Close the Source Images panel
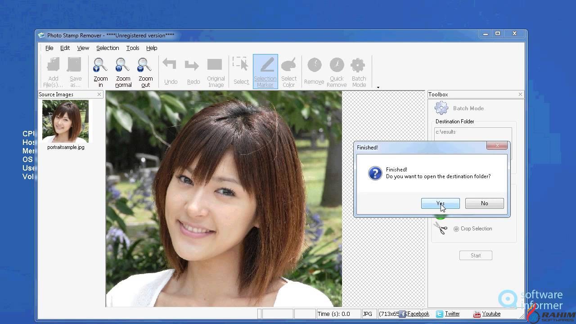The height and width of the screenshot is (324, 576). coord(99,94)
